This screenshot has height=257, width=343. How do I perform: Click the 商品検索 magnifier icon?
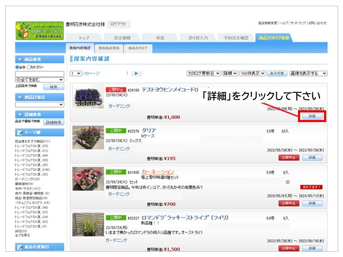(19, 59)
